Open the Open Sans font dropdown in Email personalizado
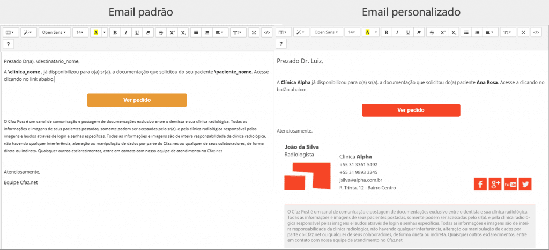This screenshot has height=250, width=549. (x=327, y=32)
